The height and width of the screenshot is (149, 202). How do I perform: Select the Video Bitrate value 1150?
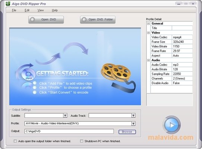[x=182, y=46]
